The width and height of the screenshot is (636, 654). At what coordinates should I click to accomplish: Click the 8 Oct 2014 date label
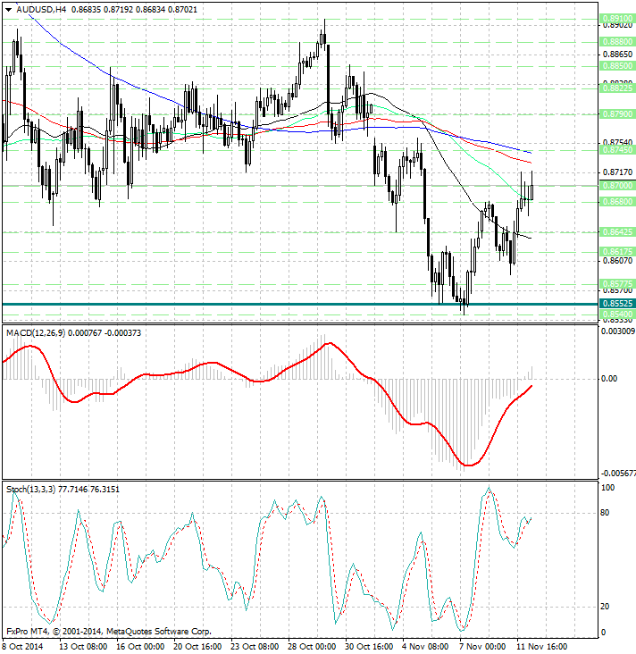pyautogui.click(x=23, y=647)
